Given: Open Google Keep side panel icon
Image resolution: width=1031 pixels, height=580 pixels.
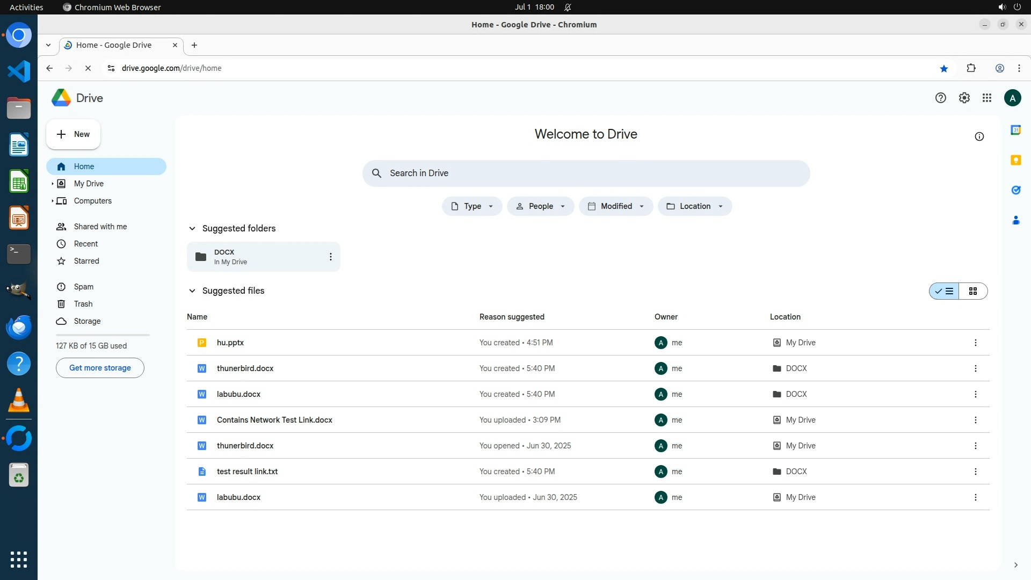Looking at the screenshot, I should point(1015,160).
